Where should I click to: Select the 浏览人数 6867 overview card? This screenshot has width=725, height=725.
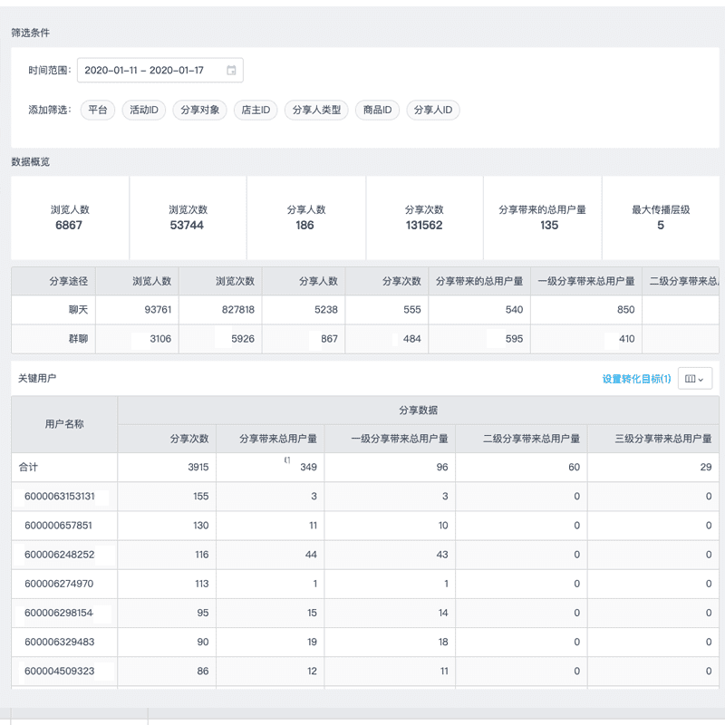click(x=70, y=217)
